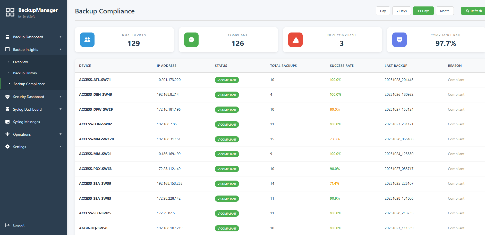Switch the view to Day range

383,11
